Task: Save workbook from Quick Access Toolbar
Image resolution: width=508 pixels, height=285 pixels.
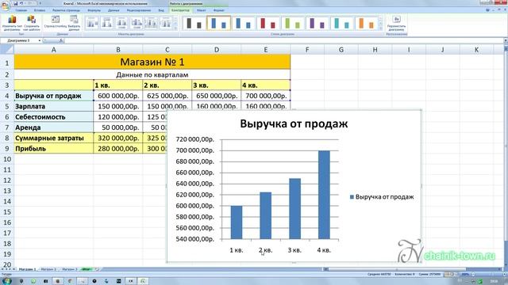Action: [x=15, y=3]
